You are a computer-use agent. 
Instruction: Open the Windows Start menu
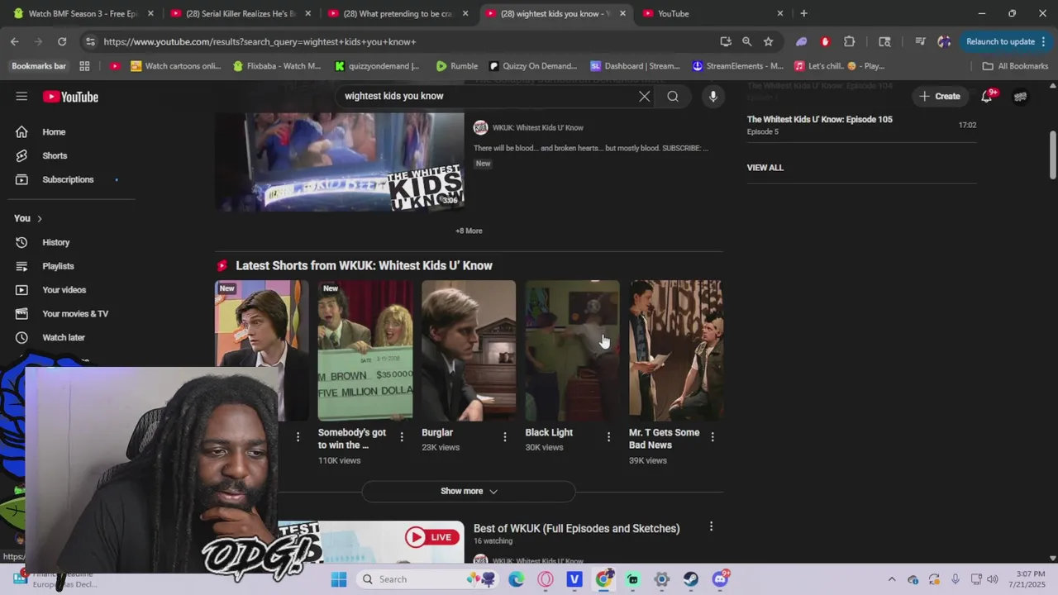coord(339,579)
